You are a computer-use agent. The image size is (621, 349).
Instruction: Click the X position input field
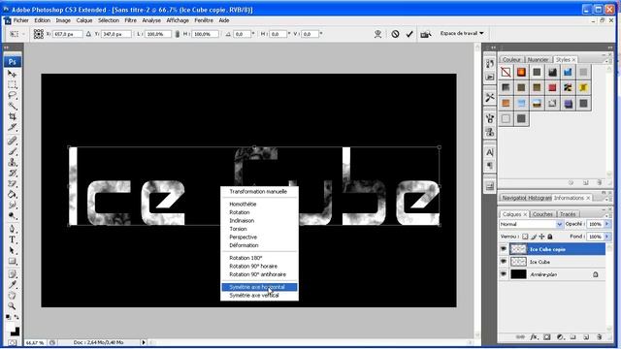coord(68,34)
